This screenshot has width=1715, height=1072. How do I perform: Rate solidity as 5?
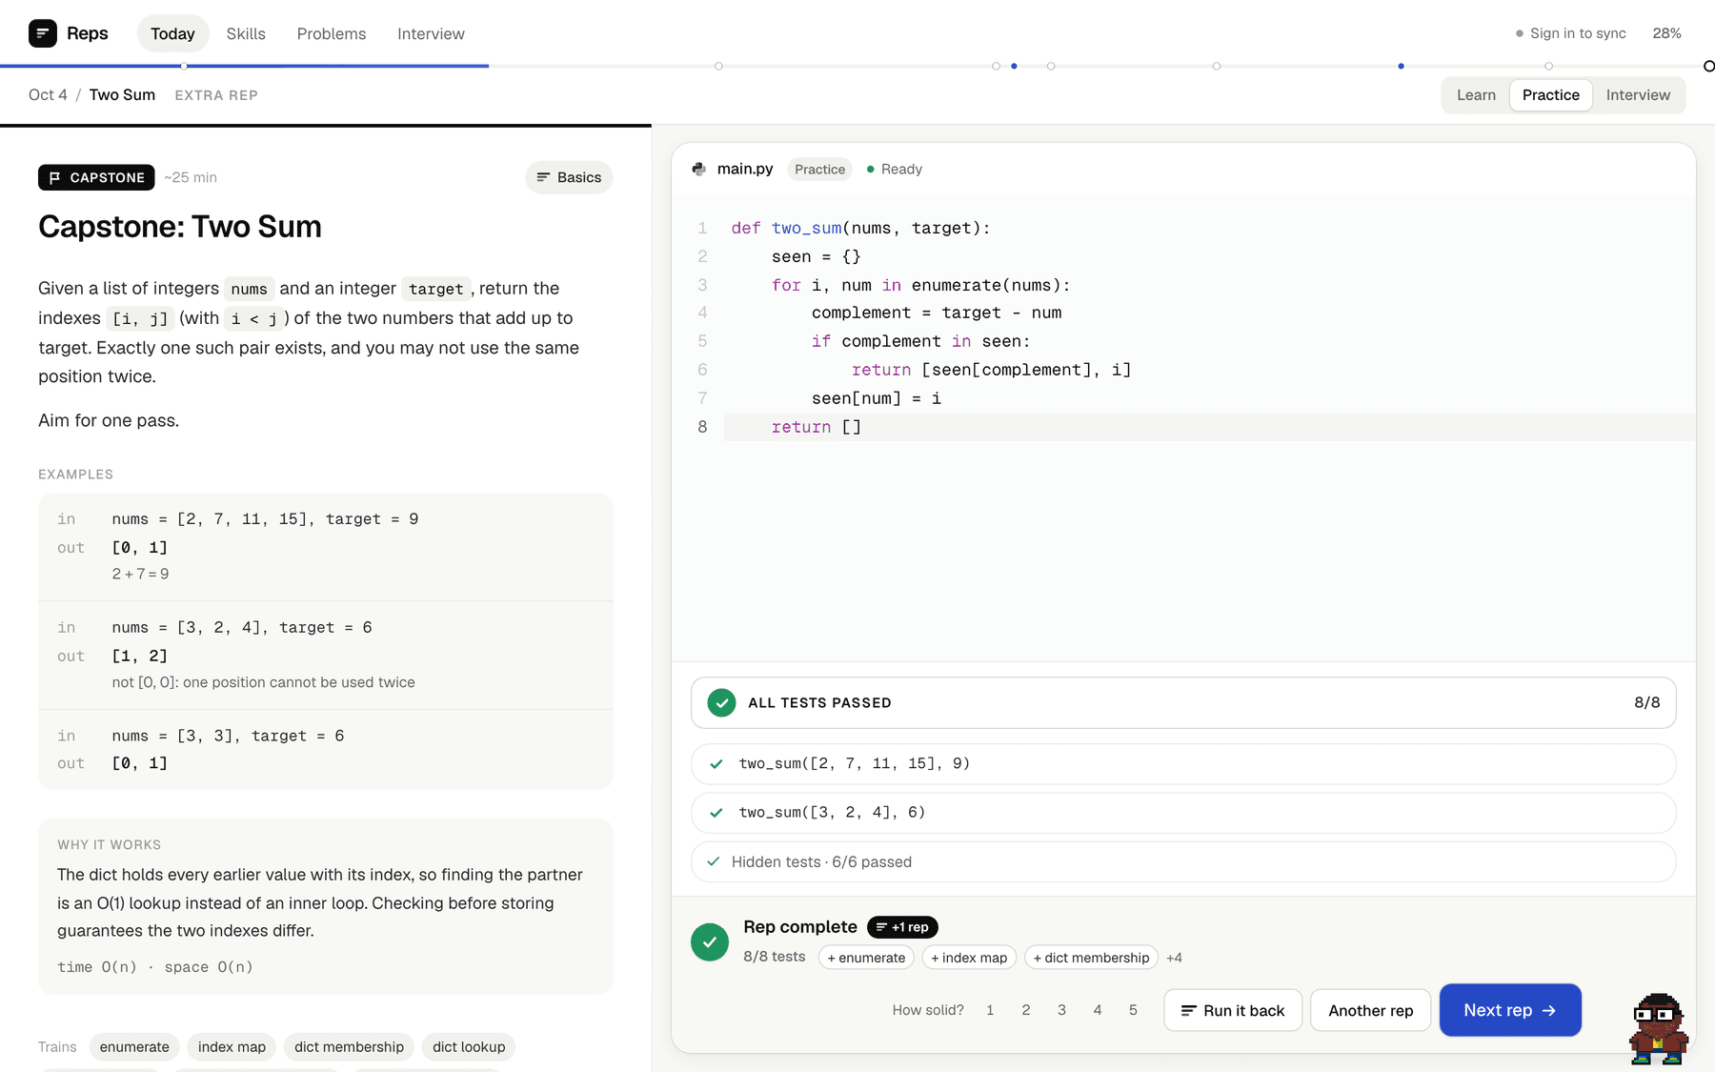1133,1010
